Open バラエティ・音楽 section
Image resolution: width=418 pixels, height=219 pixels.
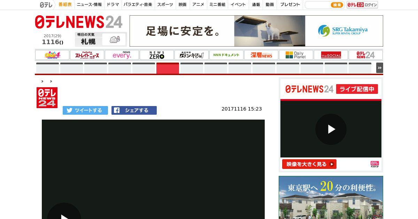(138, 5)
